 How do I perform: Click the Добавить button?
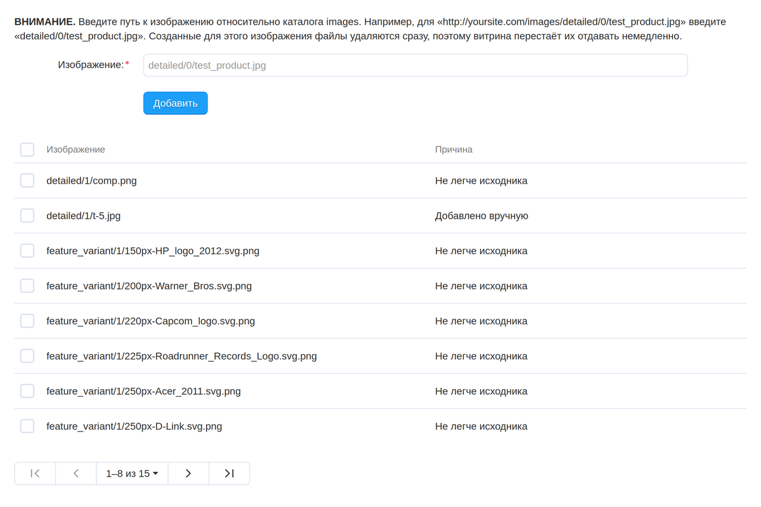(x=175, y=103)
